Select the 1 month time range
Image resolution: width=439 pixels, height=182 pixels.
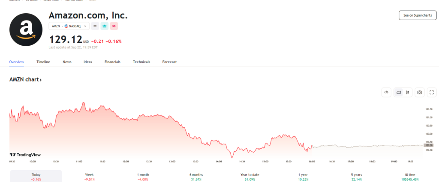143,176
